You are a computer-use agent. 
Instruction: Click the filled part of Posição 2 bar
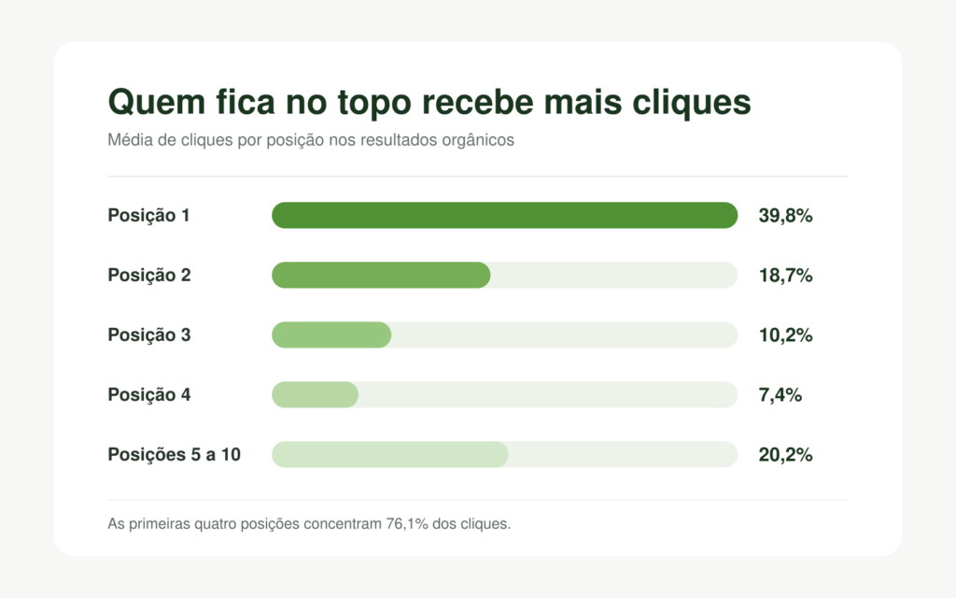(381, 276)
